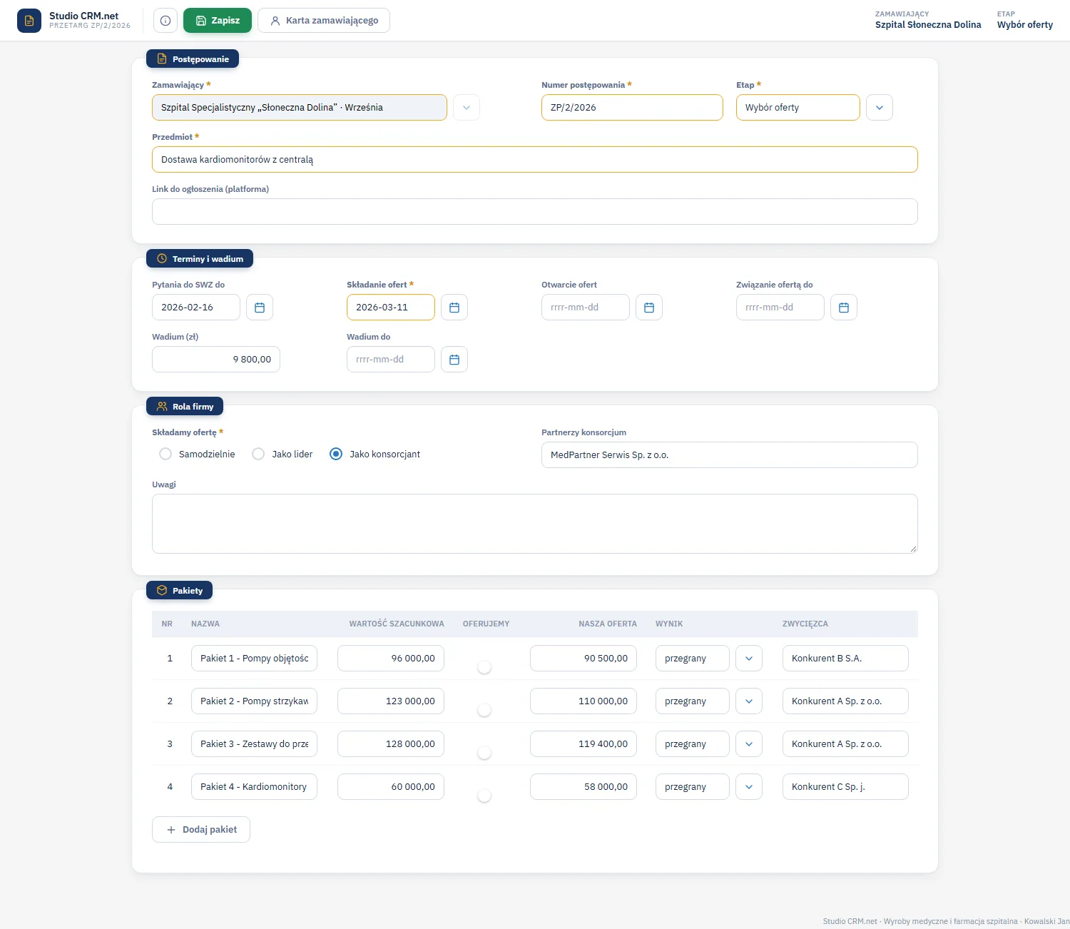1070x929 pixels.
Task: Click the Wynik field in Pakiet 1 row
Action: tap(693, 659)
